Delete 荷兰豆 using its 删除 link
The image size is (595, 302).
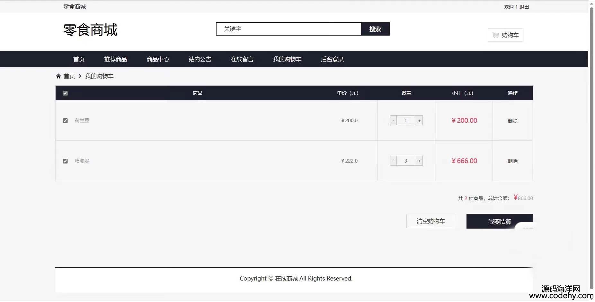(512, 121)
